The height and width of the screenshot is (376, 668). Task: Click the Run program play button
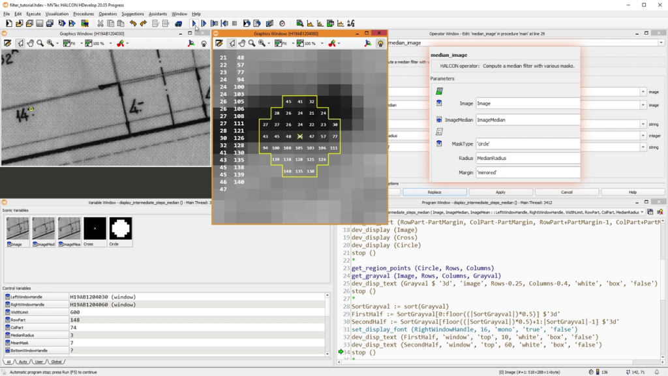click(x=194, y=23)
